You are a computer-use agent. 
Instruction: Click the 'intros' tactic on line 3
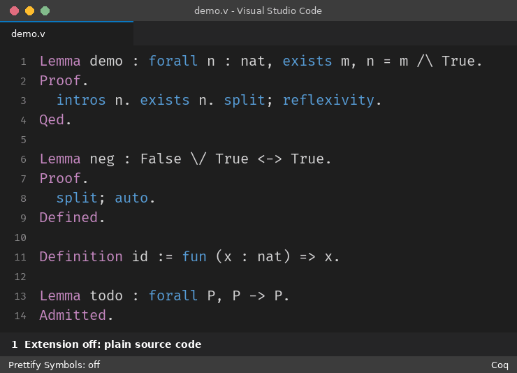[81, 100]
